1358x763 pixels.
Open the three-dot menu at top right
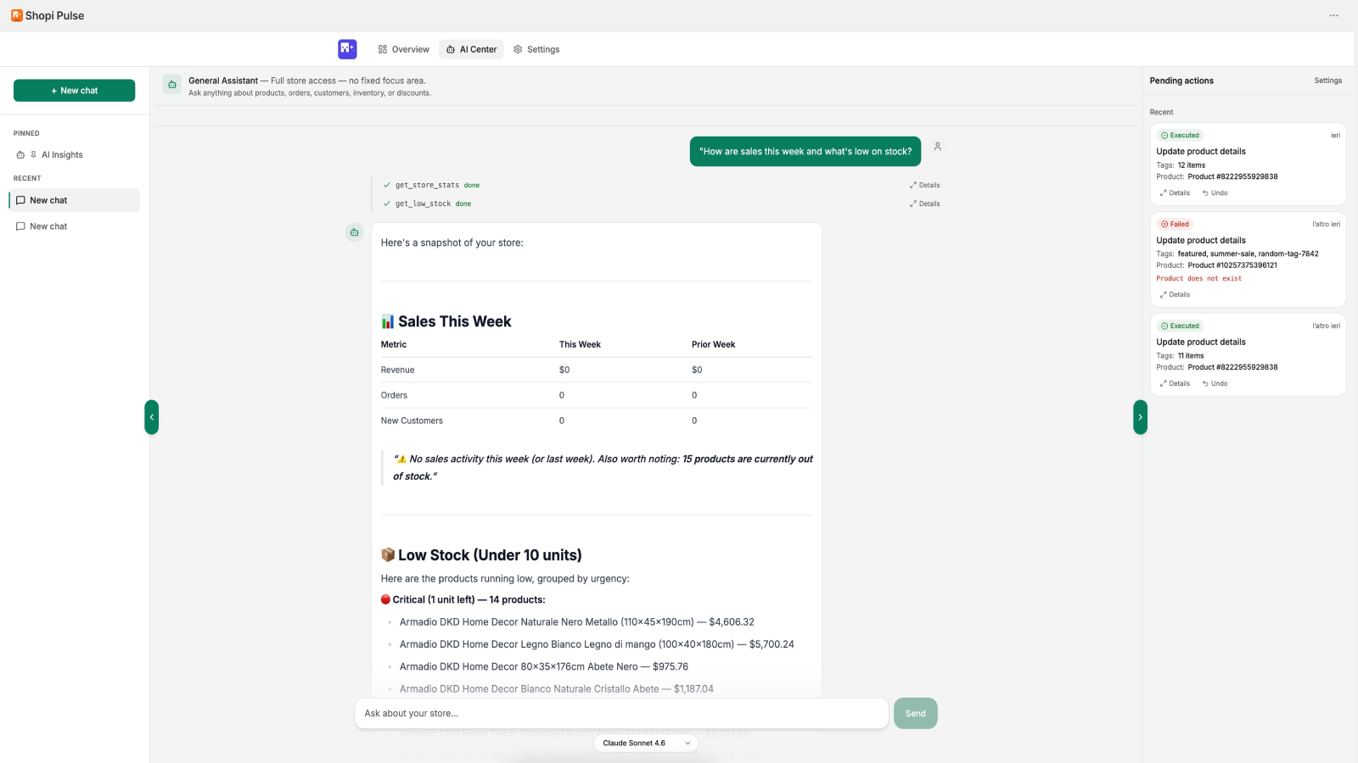(x=1333, y=15)
